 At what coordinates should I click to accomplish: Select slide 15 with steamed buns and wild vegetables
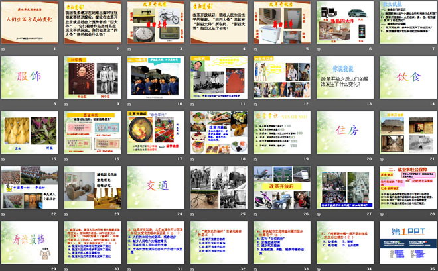[30, 133]
